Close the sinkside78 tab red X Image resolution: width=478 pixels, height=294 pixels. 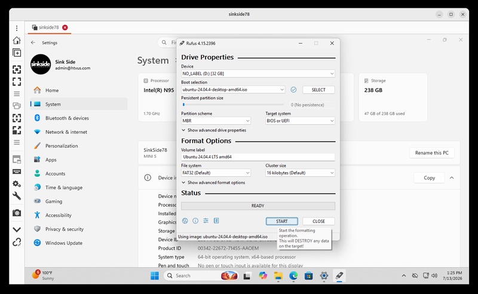coord(65,27)
